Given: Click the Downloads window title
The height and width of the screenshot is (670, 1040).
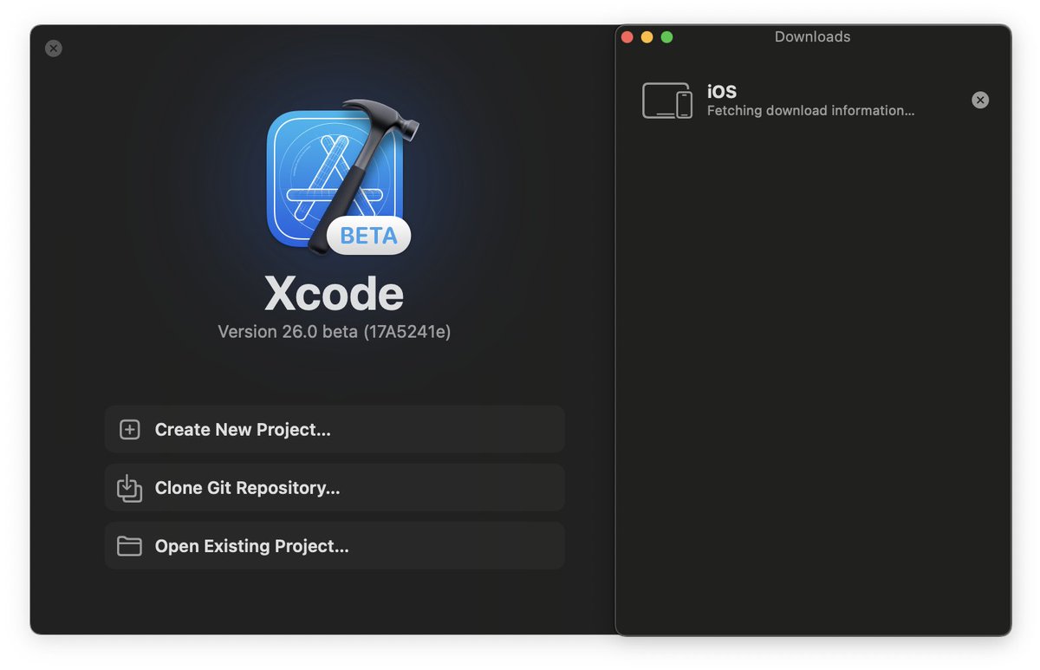Looking at the screenshot, I should (x=812, y=36).
